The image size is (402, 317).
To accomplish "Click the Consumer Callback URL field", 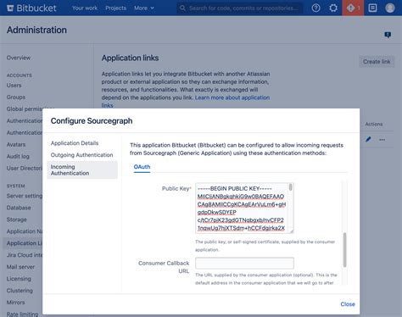I will point(244,263).
